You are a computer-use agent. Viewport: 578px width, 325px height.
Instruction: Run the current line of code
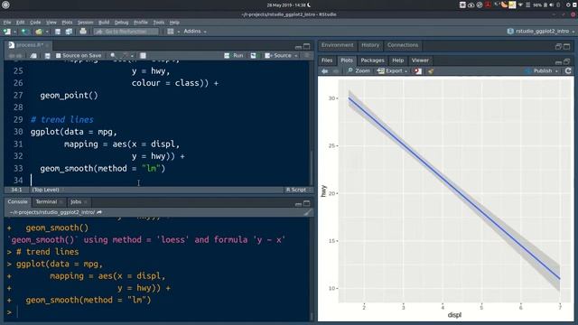click(234, 56)
